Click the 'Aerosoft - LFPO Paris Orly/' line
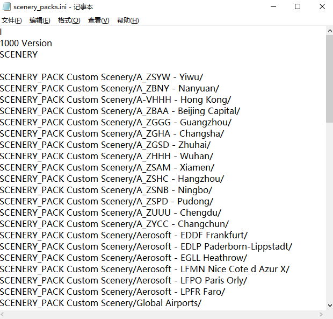 124,280
